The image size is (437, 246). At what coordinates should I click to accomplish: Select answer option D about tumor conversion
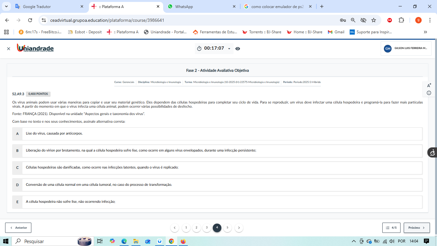[x=17, y=185]
